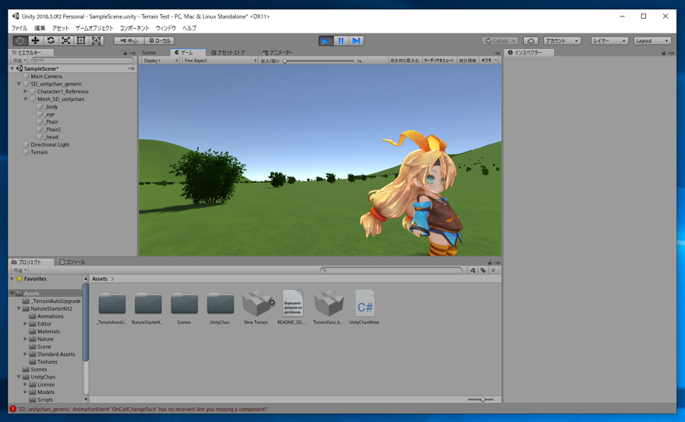Collapse SD_unitychan_generic in hierarchy
Screen dimensions: 685x422
(x=19, y=84)
